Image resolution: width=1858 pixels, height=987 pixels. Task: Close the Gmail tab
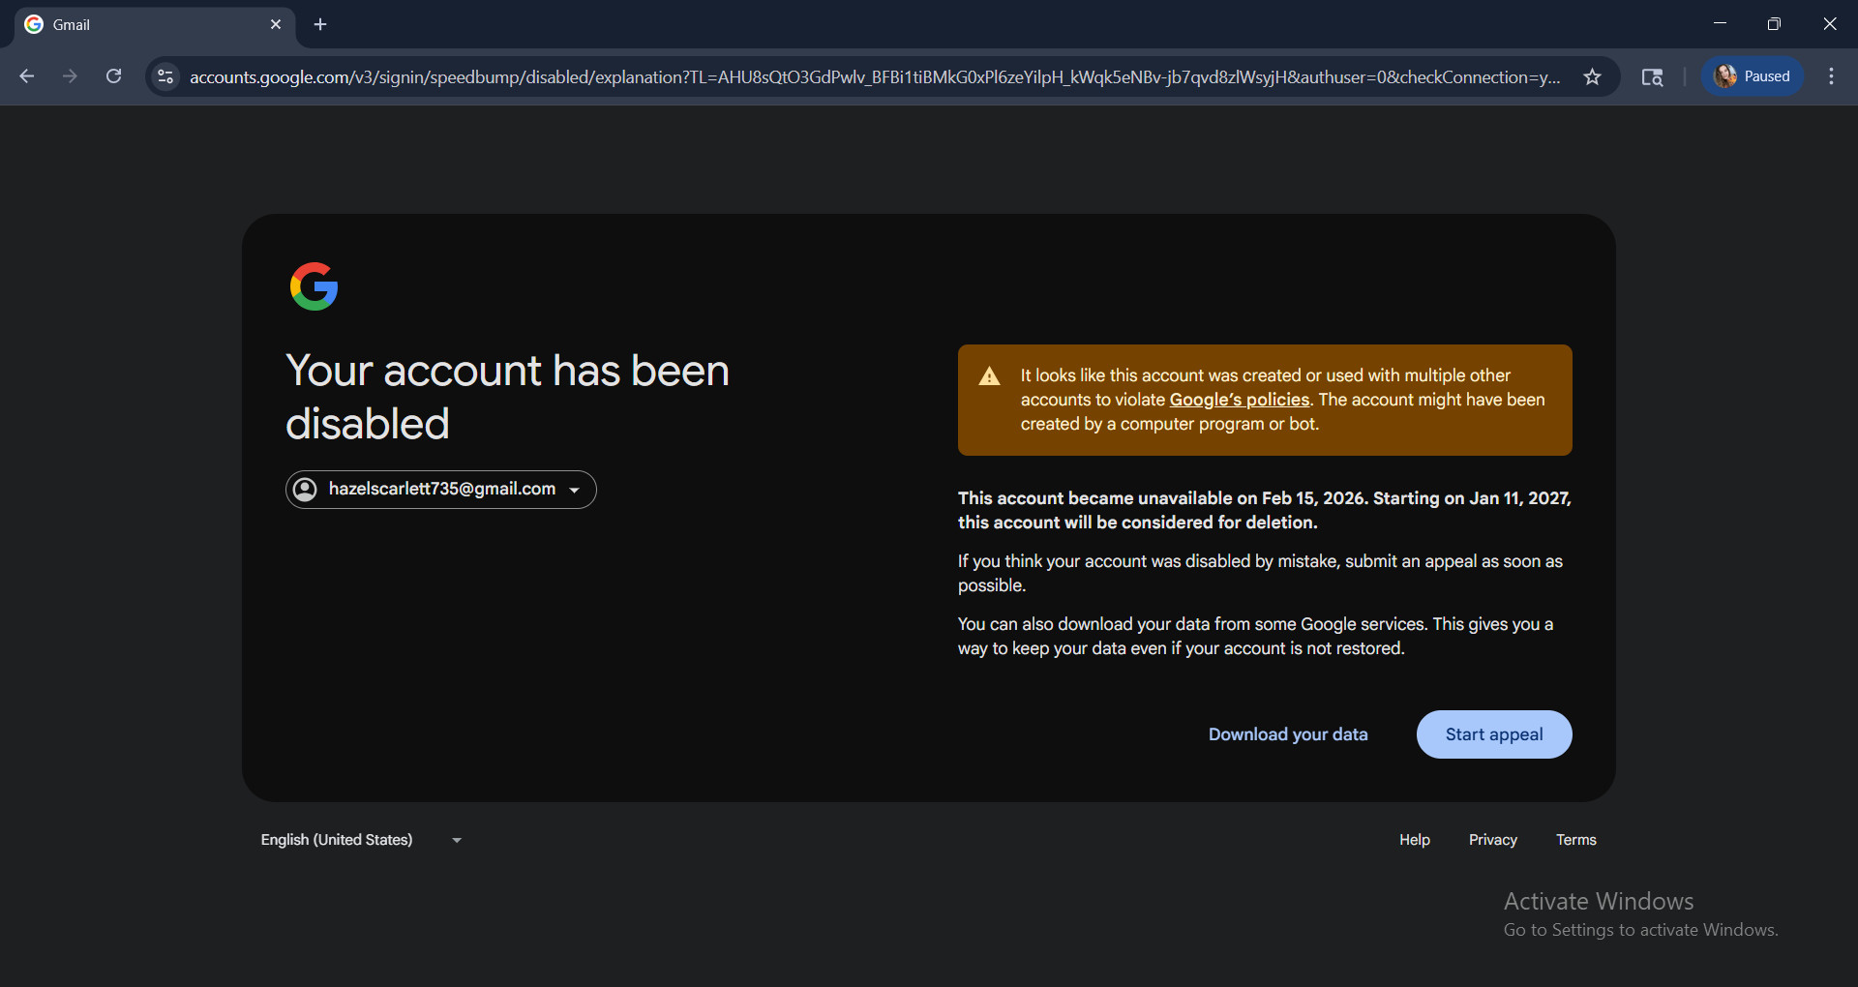click(276, 24)
